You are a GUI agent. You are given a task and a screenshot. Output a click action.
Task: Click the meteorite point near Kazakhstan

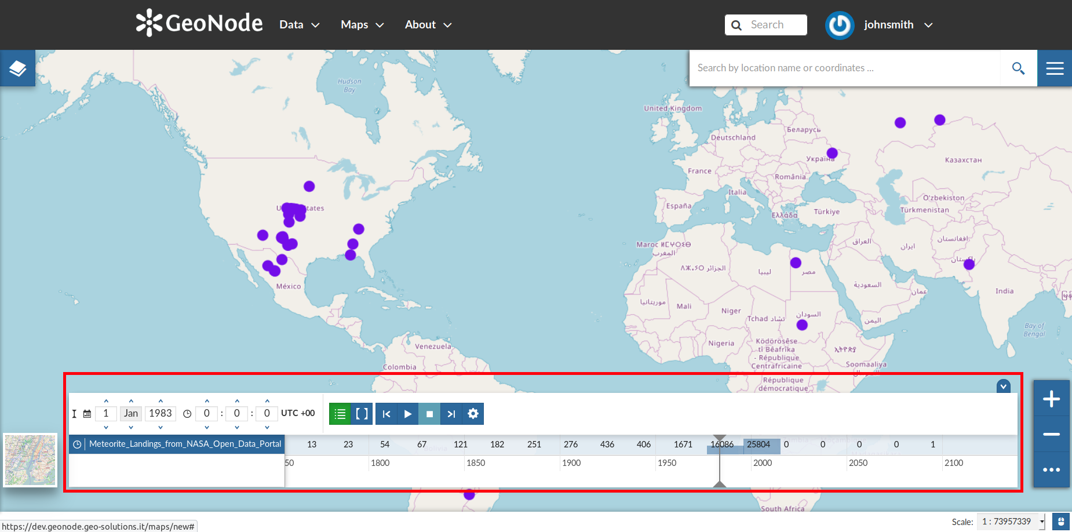940,120
